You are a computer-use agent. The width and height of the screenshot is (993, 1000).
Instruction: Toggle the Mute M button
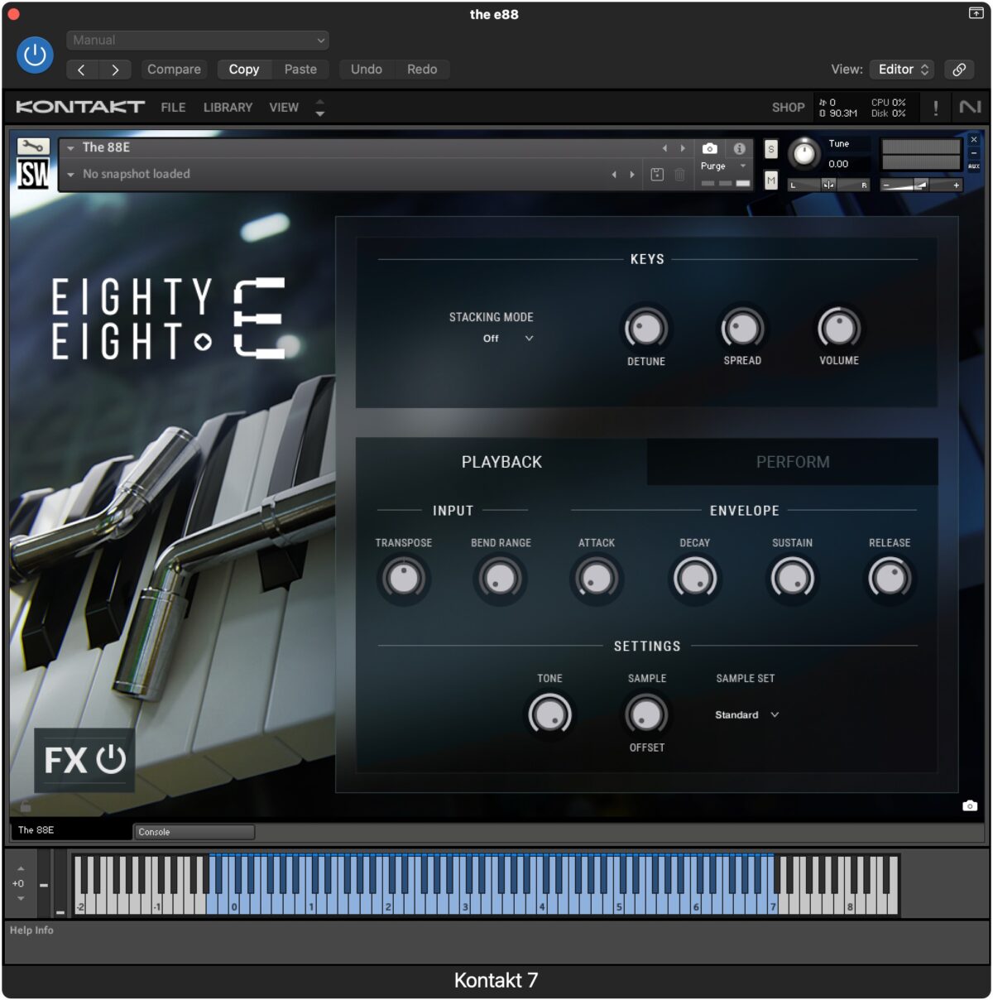[771, 180]
